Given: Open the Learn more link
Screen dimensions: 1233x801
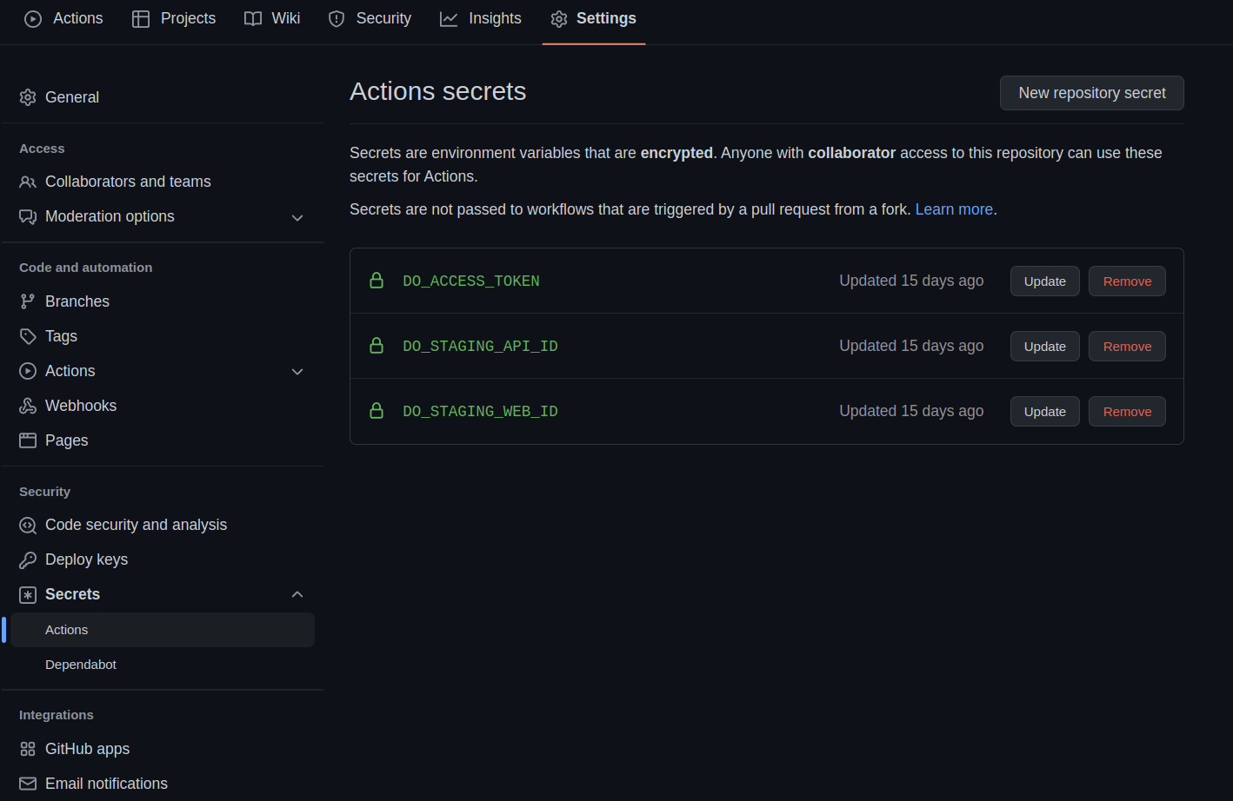Looking at the screenshot, I should (954, 209).
